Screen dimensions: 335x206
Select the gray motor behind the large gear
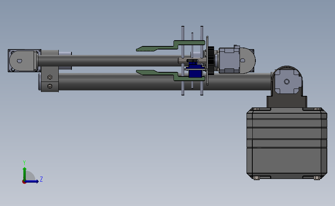coord(229,60)
